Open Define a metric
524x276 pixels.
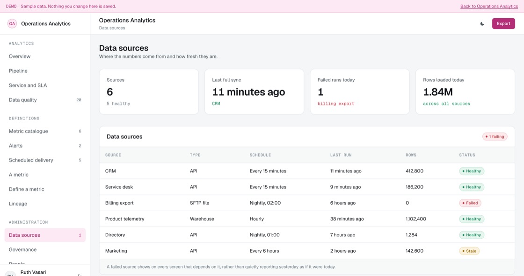coord(45,189)
